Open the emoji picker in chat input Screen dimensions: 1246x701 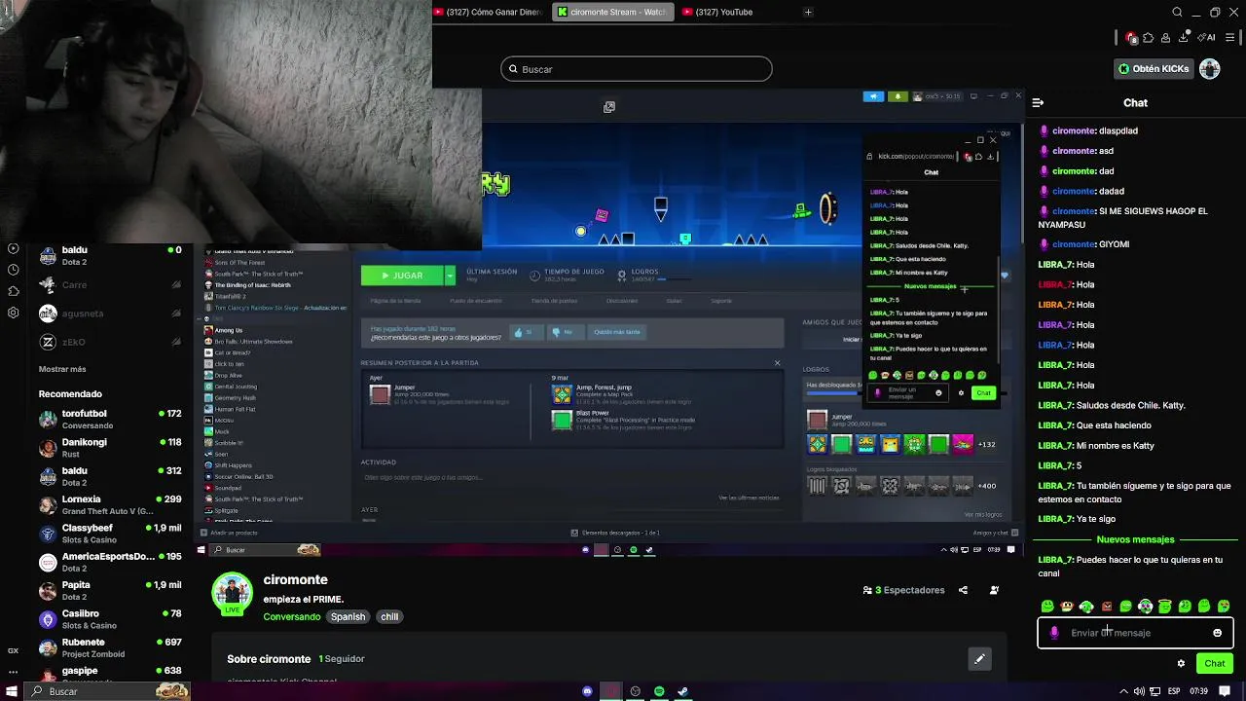coord(1217,633)
